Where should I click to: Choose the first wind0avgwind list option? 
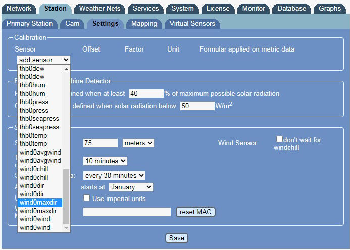point(40,152)
